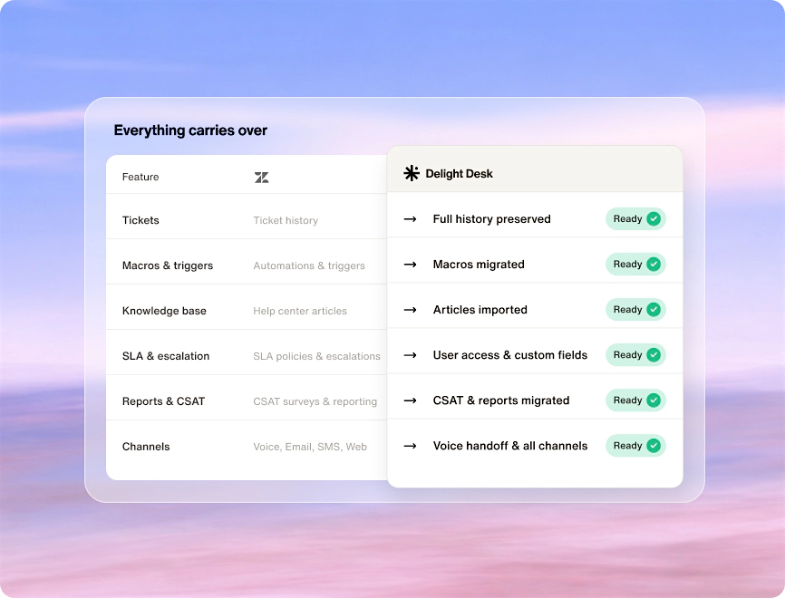Click the 'Full history preserved' text
Screen dimensions: 785x598
coord(491,219)
